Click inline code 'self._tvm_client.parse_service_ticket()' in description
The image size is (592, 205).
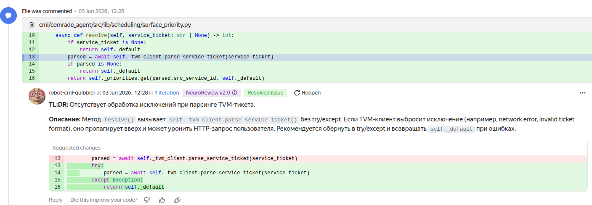pyautogui.click(x=233, y=120)
